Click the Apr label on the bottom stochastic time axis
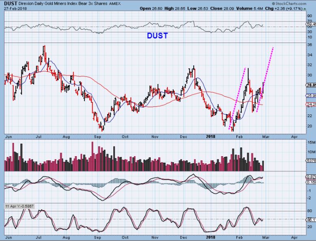The height and width of the screenshot is (241, 316). 294,237
